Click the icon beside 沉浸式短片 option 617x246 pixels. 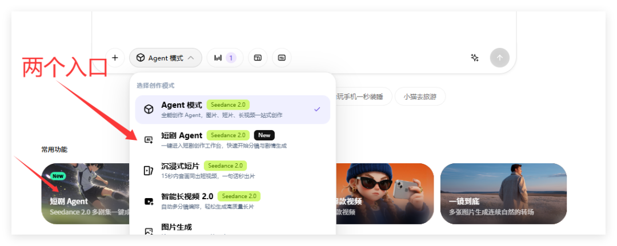pyautogui.click(x=149, y=171)
